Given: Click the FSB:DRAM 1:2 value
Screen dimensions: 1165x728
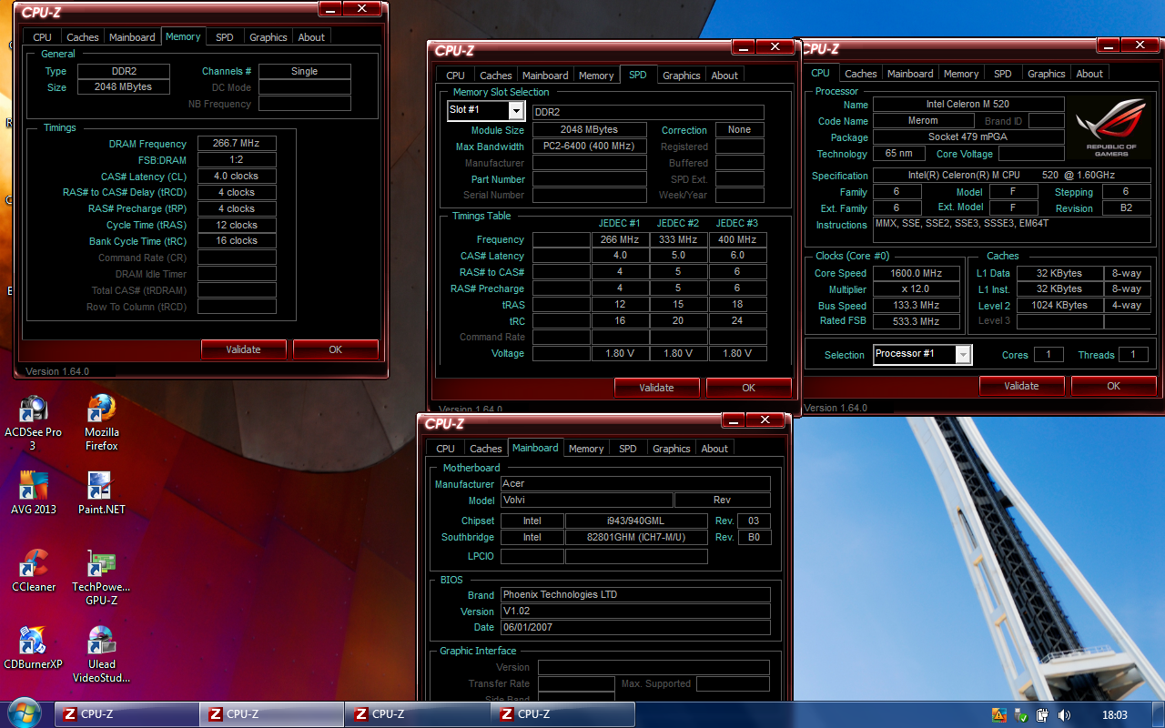Looking at the screenshot, I should coord(237,160).
